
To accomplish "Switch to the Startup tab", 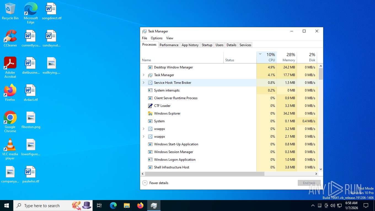I will click(207, 45).
